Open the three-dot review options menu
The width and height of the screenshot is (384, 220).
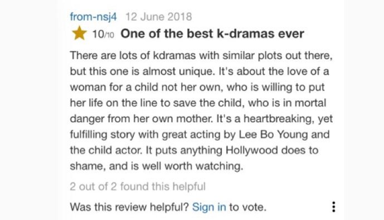tap(333, 207)
